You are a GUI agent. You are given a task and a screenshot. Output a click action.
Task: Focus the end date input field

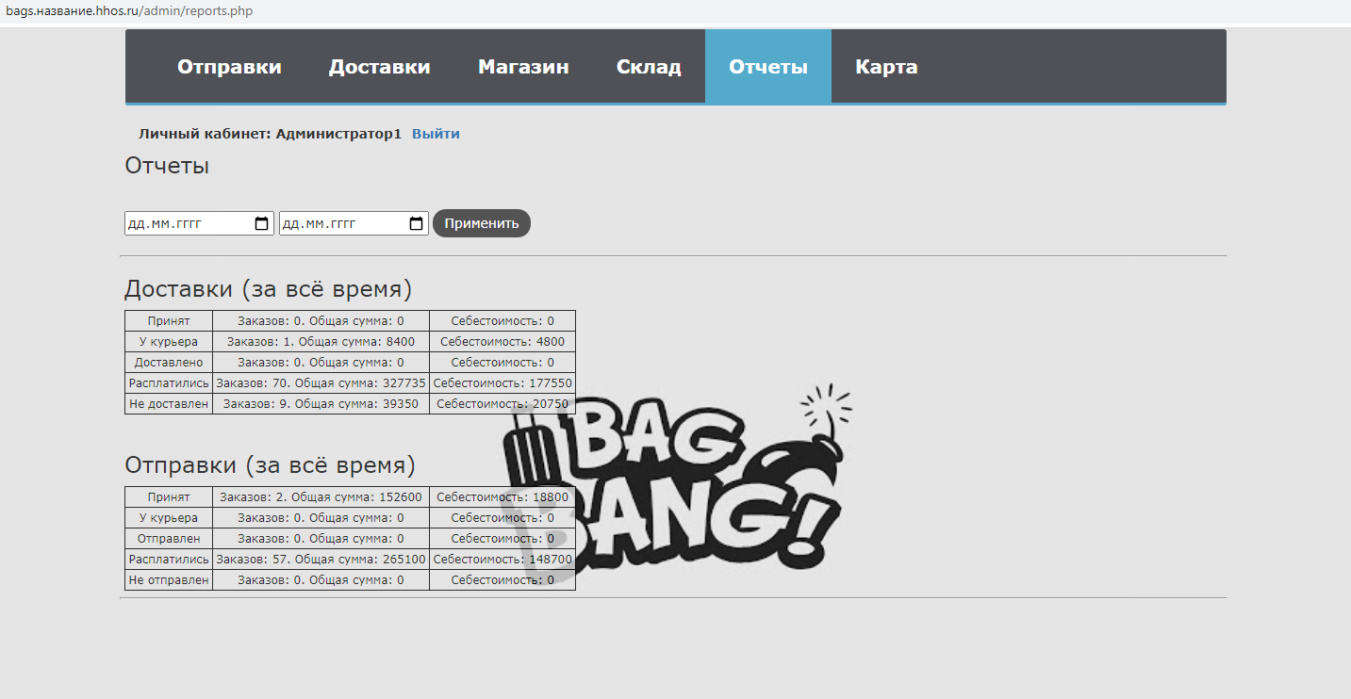354,223
